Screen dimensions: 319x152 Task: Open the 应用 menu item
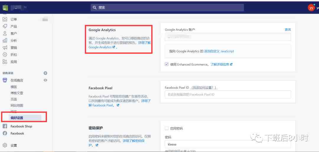click(x=14, y=62)
